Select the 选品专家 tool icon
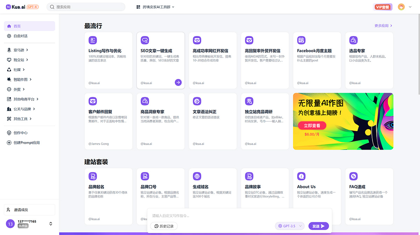The image size is (420, 235). pyautogui.click(x=353, y=40)
